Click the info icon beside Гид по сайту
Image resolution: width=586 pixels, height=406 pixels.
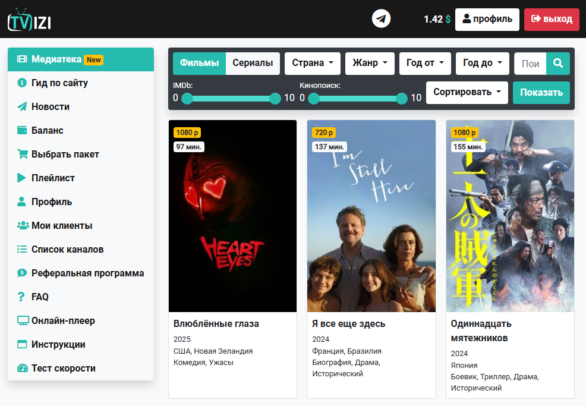22,83
